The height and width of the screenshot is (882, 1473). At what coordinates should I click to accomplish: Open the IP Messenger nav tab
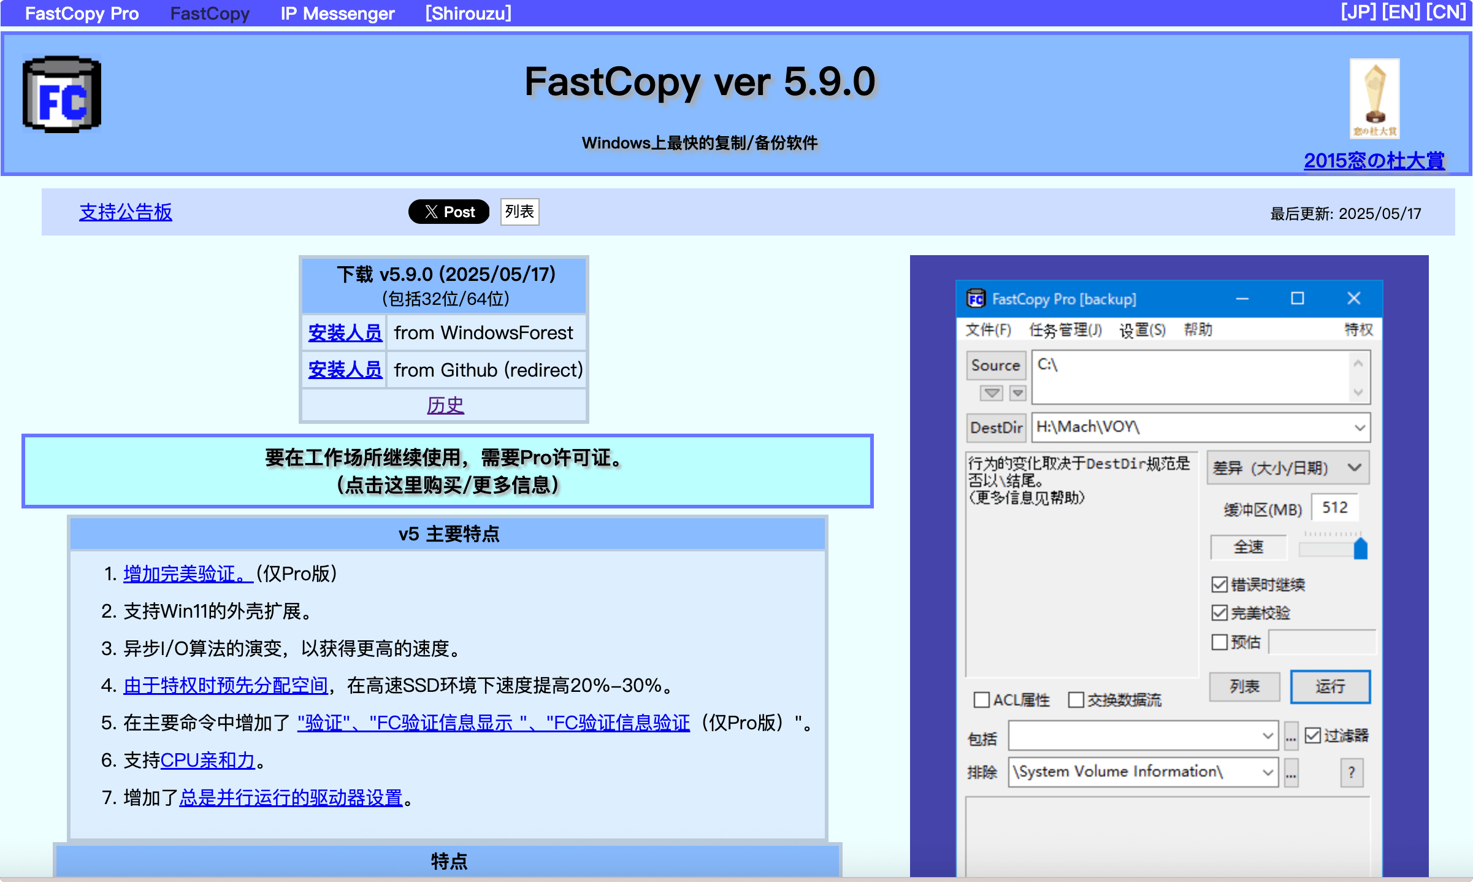click(337, 13)
